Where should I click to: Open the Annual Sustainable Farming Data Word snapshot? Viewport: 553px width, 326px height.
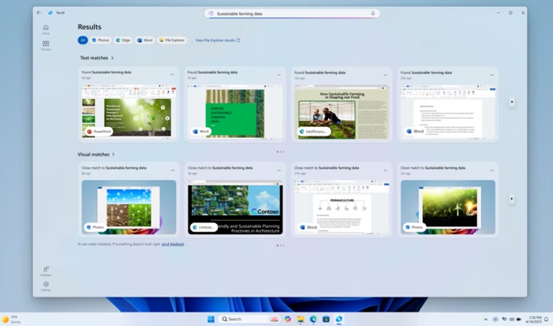coord(235,111)
